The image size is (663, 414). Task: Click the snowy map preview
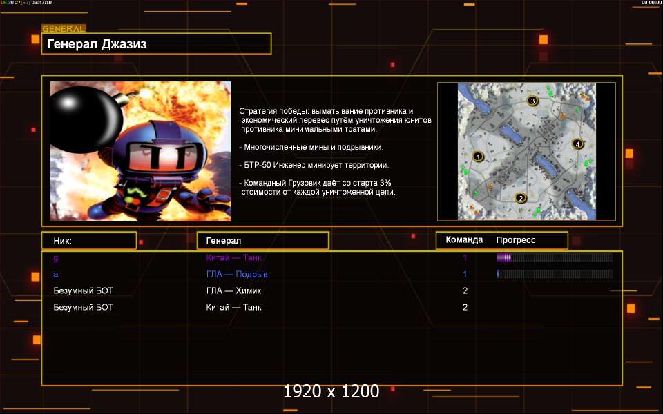pos(526,151)
